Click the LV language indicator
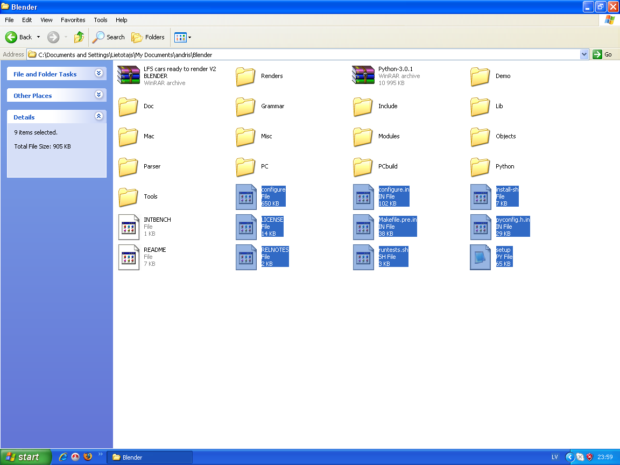Viewport: 620px width, 465px height. [x=555, y=457]
